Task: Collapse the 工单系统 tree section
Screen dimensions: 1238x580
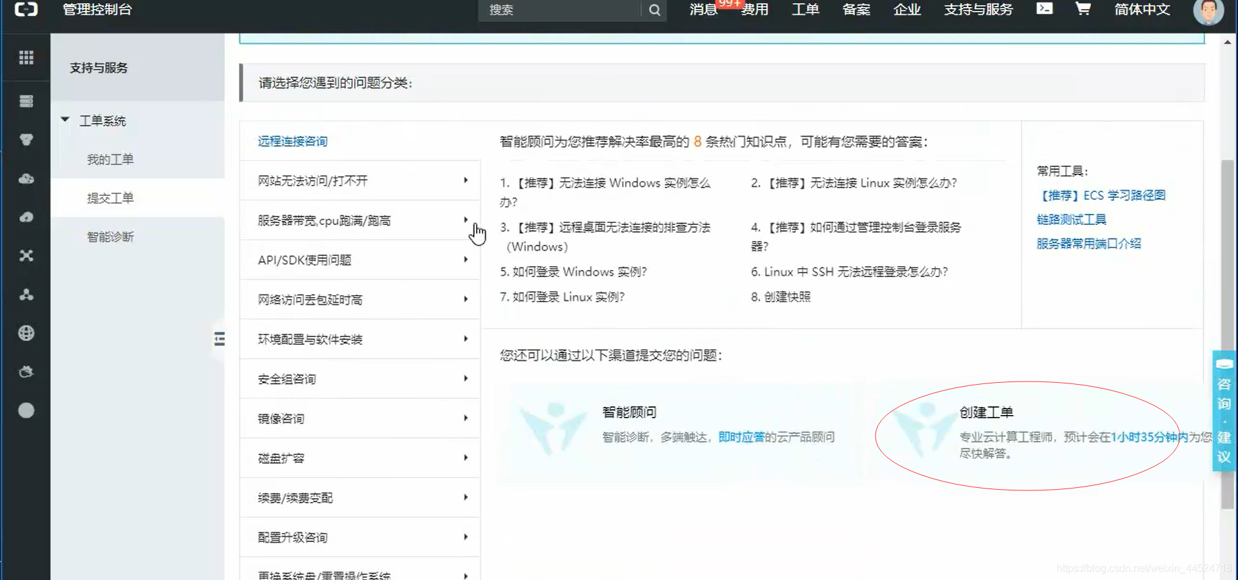Action: tap(65, 120)
